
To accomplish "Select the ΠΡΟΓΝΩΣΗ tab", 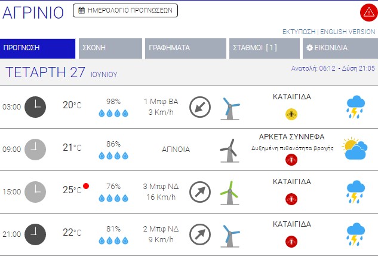I will pos(38,48).
